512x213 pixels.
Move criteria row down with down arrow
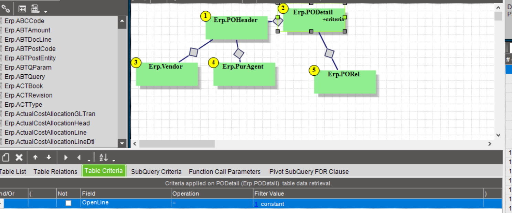(49, 157)
